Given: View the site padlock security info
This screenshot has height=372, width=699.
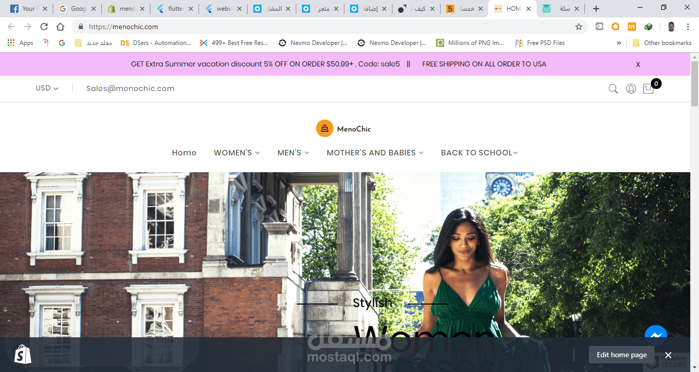Looking at the screenshot, I should (81, 27).
